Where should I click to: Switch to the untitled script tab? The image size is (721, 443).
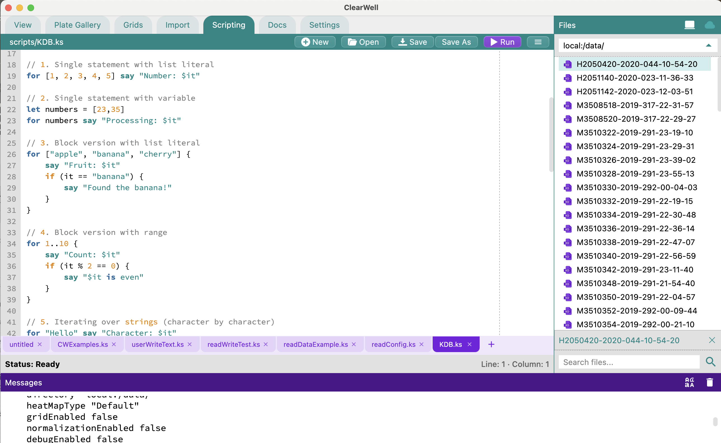21,344
